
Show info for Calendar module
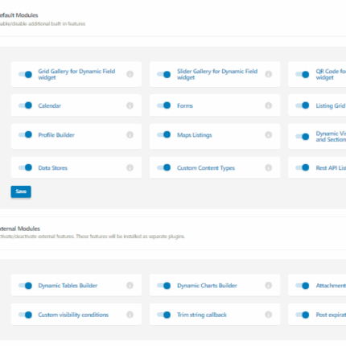[130, 105]
